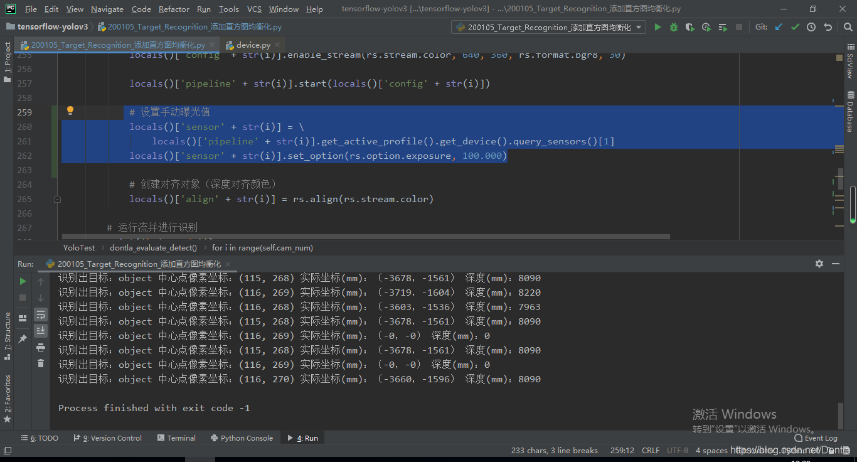857x462 pixels.
Task: Print the console output with the printer icon
Action: (41, 346)
